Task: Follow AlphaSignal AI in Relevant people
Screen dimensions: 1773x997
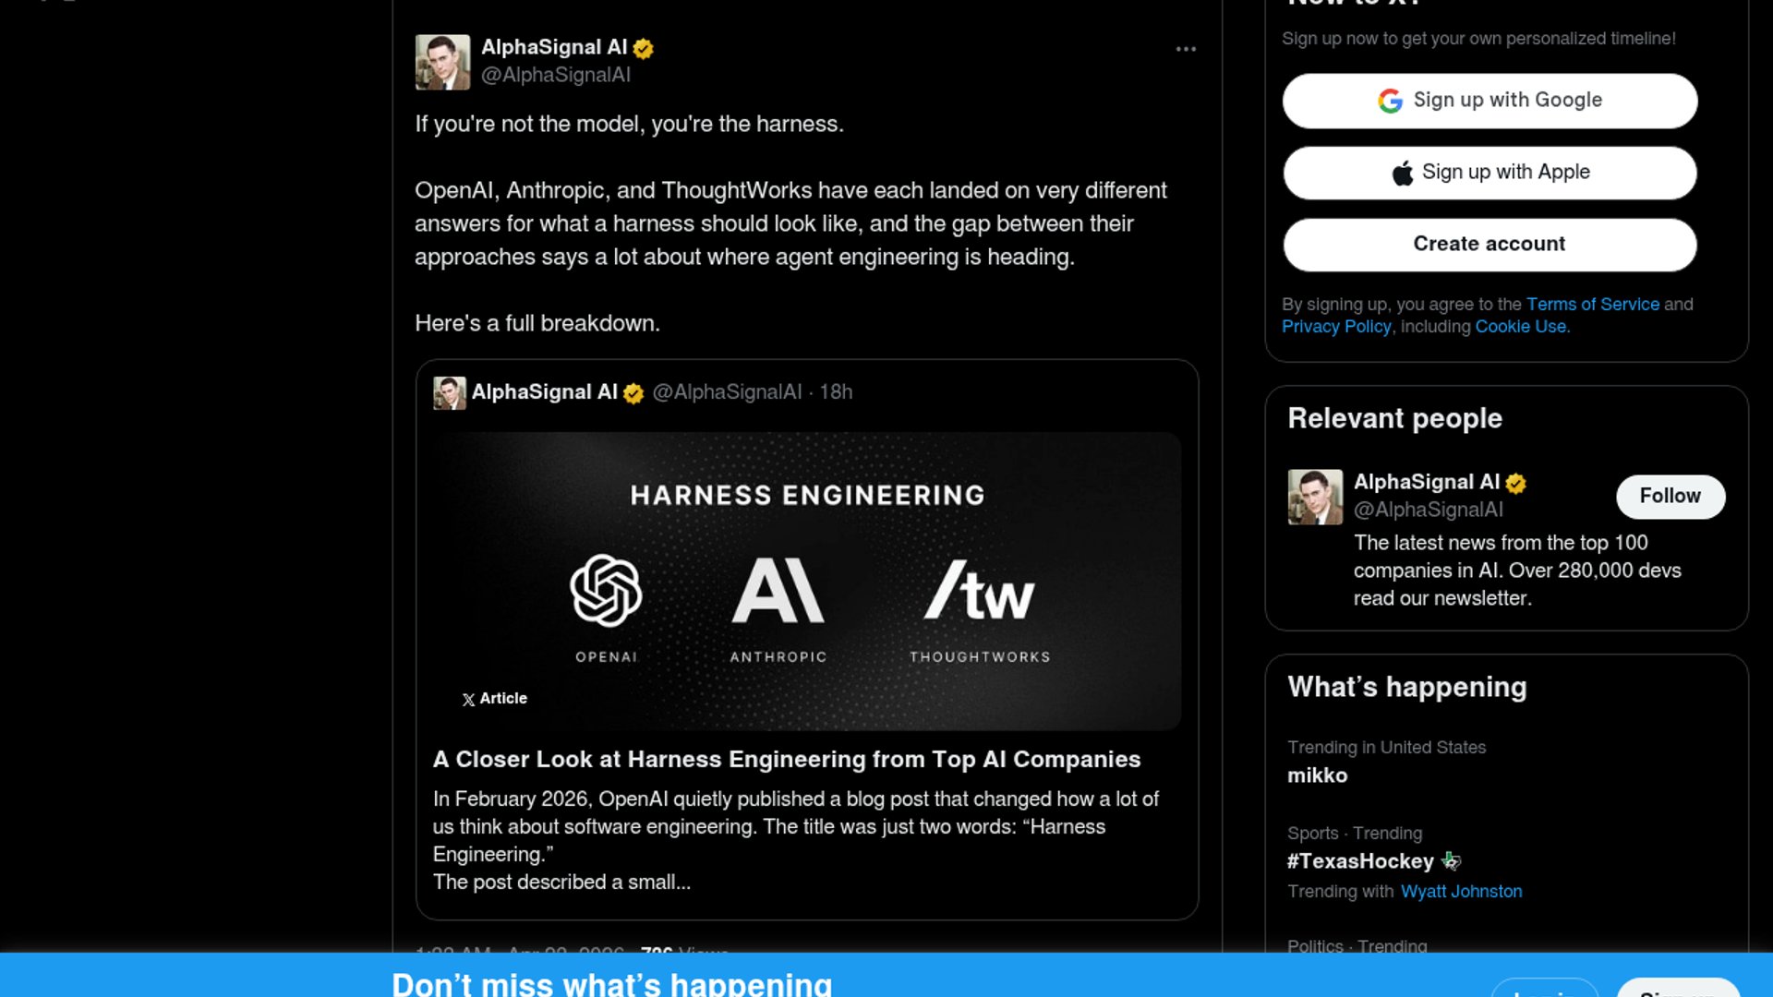Action: coord(1669,497)
